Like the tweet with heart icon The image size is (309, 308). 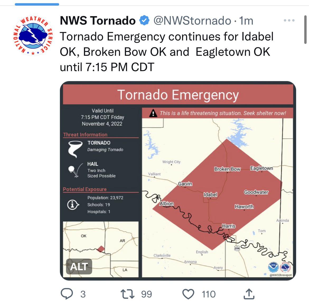point(188,294)
